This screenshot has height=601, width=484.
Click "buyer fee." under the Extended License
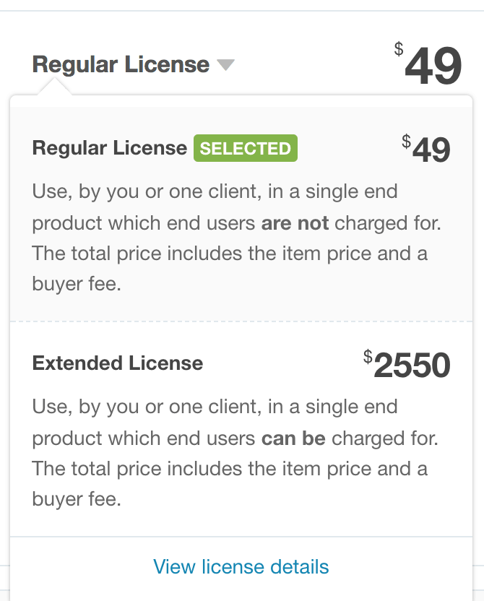[x=77, y=499]
